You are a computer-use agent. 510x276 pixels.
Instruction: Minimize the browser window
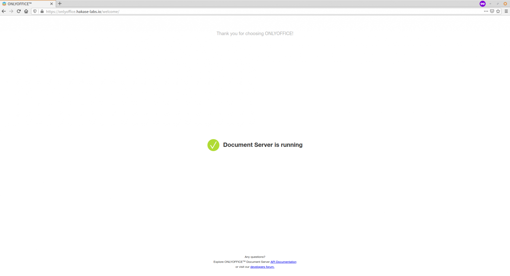click(x=490, y=4)
